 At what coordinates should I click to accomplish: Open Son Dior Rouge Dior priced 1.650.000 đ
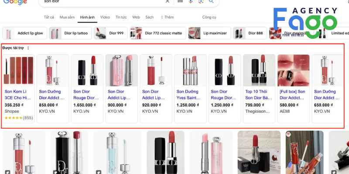click(86, 94)
